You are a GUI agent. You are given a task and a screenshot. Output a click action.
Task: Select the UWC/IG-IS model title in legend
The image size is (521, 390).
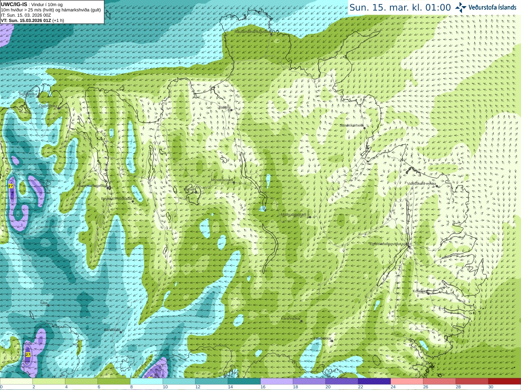pos(14,4)
